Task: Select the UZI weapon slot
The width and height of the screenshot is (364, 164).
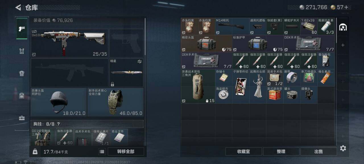Action: pyautogui.click(x=69, y=43)
